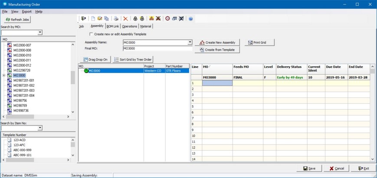Click the red clock toolbar icon

(167, 19)
